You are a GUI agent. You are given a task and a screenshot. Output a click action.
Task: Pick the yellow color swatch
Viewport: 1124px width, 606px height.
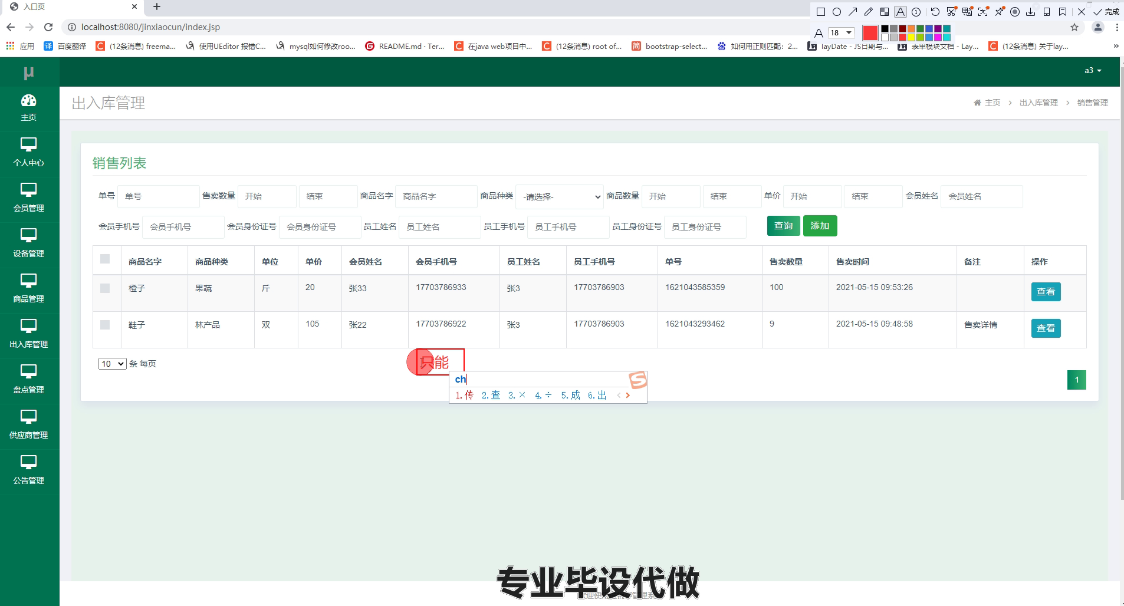click(911, 37)
